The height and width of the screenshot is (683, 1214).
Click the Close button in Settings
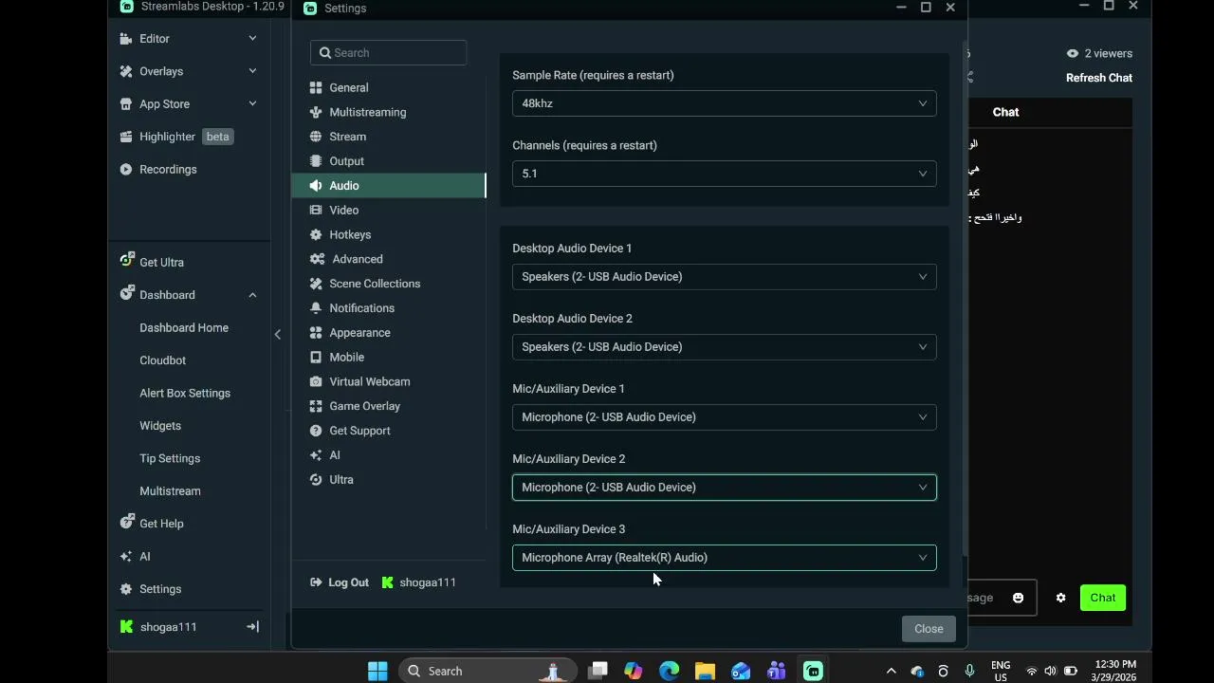(x=929, y=629)
